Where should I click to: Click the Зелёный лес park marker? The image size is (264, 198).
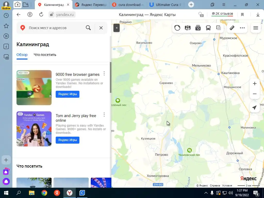(x=118, y=101)
